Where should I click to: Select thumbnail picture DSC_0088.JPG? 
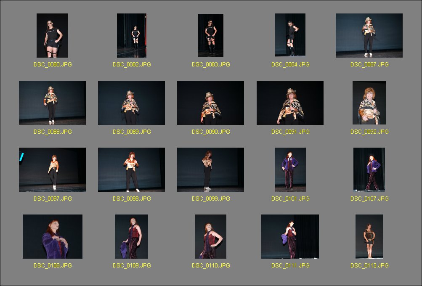(52, 103)
